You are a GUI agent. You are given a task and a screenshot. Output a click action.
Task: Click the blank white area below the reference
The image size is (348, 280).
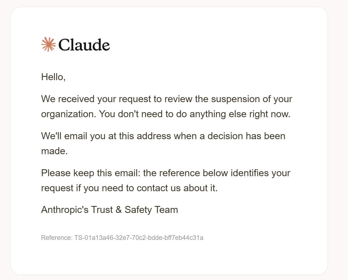[169, 259]
